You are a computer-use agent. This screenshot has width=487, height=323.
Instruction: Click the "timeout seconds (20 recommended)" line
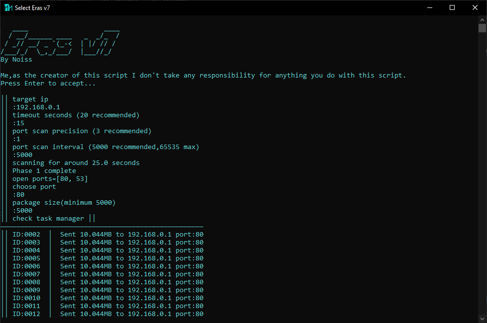tap(76, 115)
